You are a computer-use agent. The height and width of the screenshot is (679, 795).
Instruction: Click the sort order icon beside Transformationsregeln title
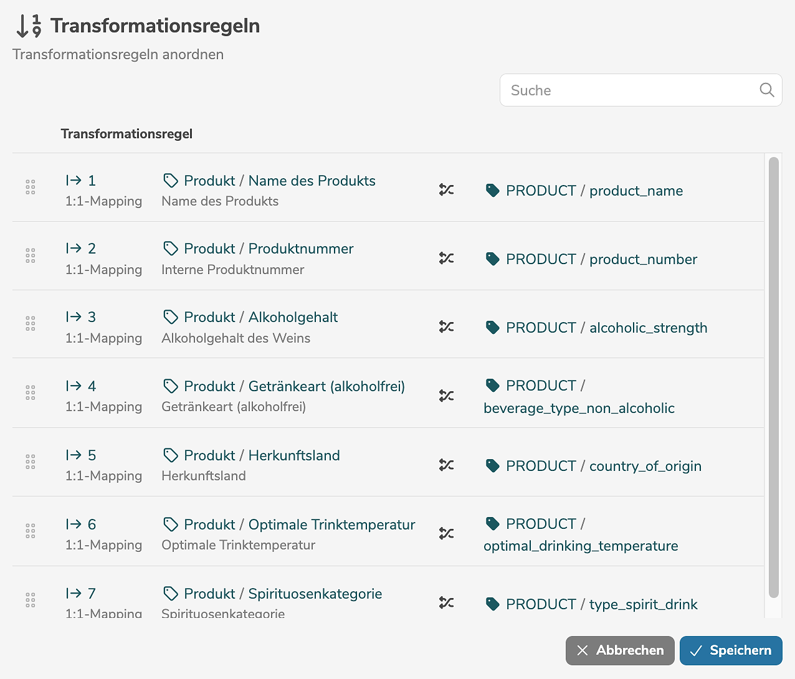(29, 26)
